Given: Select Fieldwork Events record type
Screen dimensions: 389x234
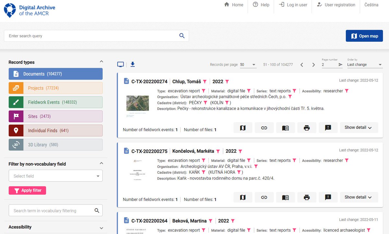Looking at the screenshot, I should 55,102.
